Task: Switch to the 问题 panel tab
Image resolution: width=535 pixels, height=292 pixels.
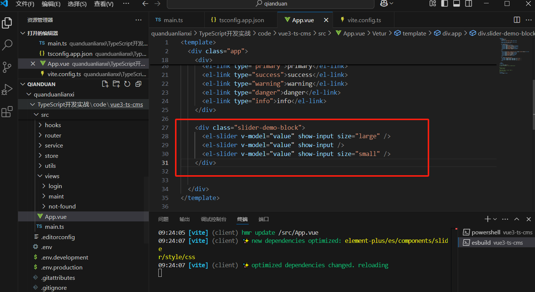Action: coord(164,219)
